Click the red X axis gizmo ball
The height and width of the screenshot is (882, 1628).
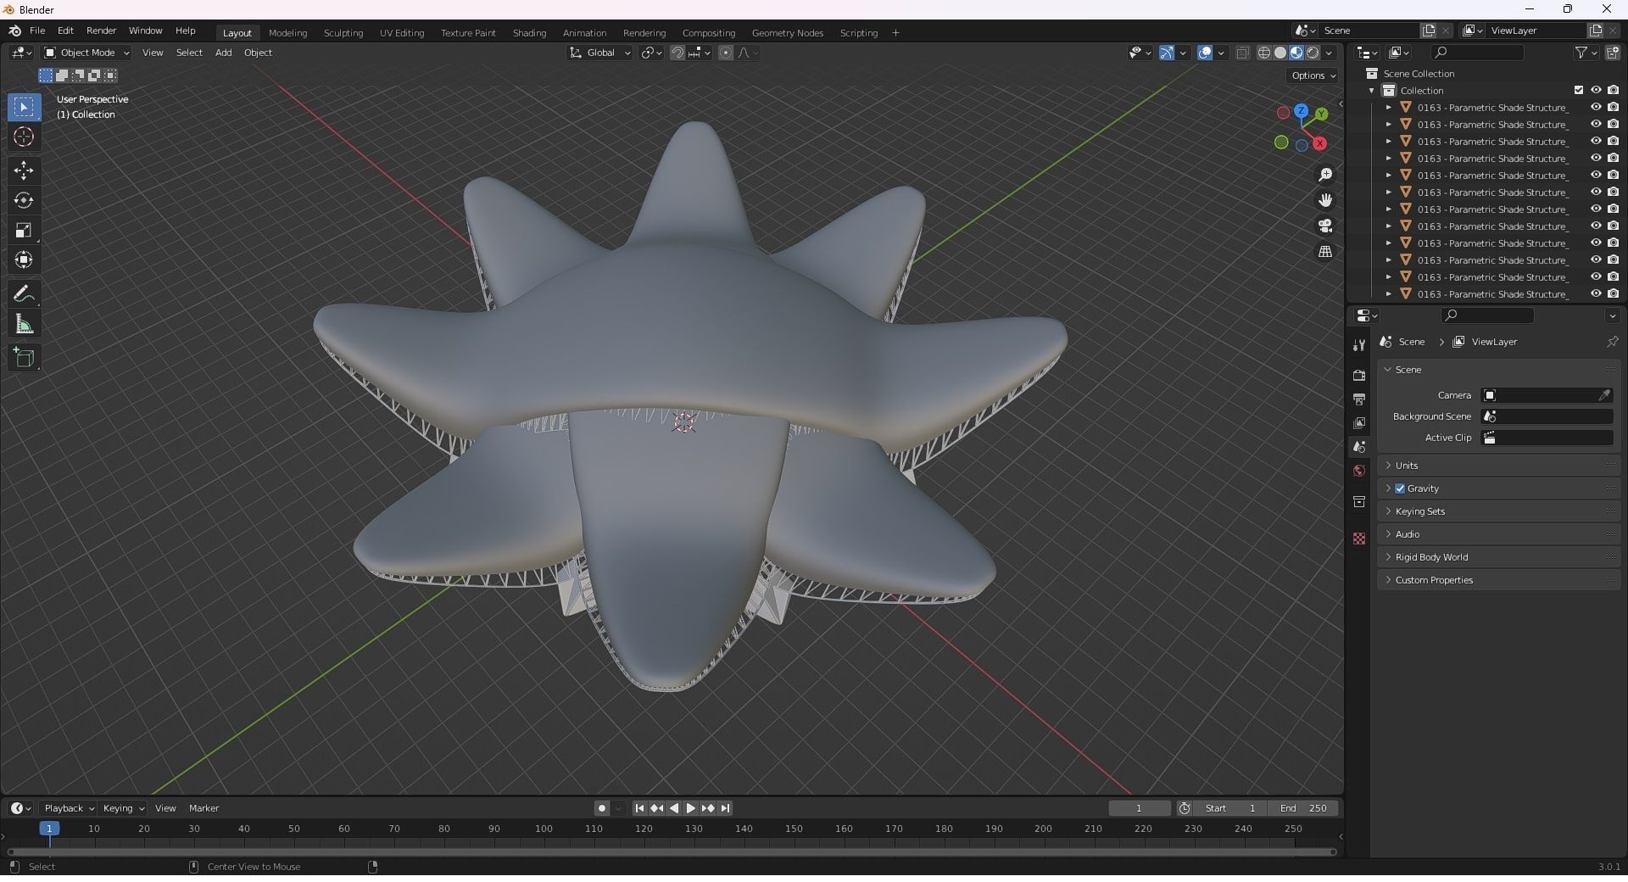tap(1319, 143)
